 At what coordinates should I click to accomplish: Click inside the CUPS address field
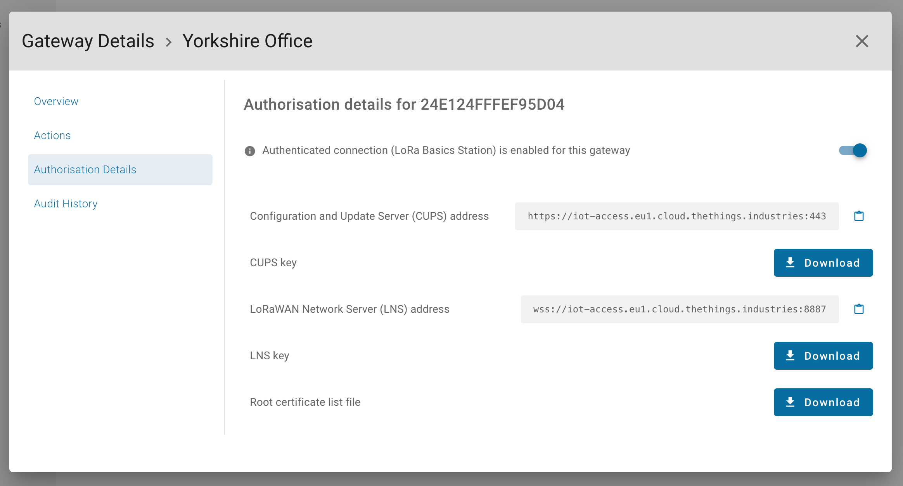coord(676,216)
